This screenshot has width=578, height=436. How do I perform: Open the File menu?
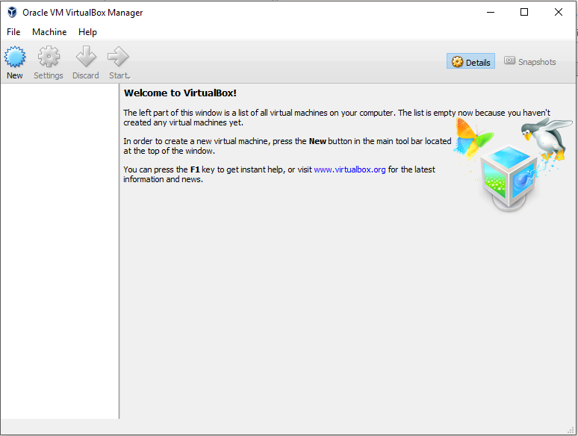[13, 32]
